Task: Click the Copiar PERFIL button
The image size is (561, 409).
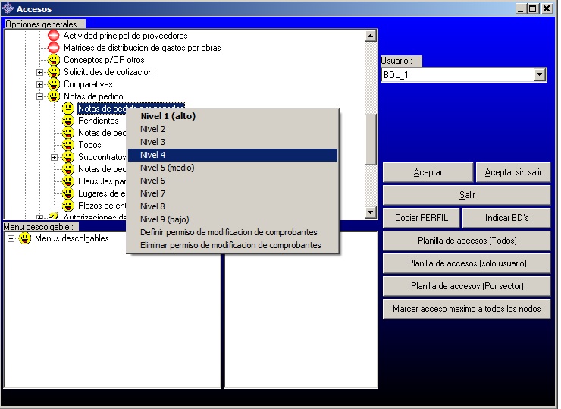Action: (x=422, y=218)
